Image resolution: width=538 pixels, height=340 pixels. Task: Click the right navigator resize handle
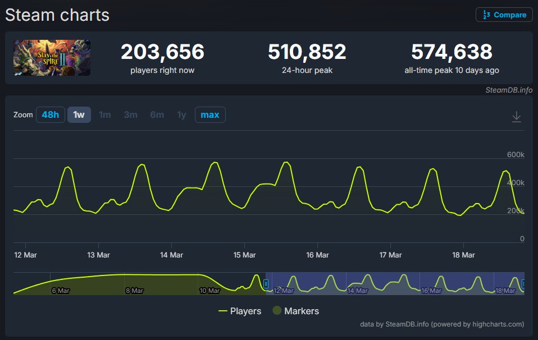tap(522, 284)
